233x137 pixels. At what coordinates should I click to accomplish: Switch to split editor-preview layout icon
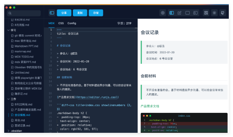coord(172,13)
